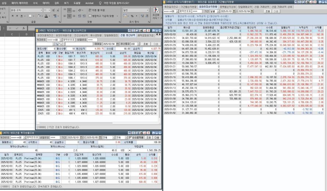Select the first ZCH25 row in 4562 table
The width and height of the screenshot is (327, 191).
(x=97, y=110)
